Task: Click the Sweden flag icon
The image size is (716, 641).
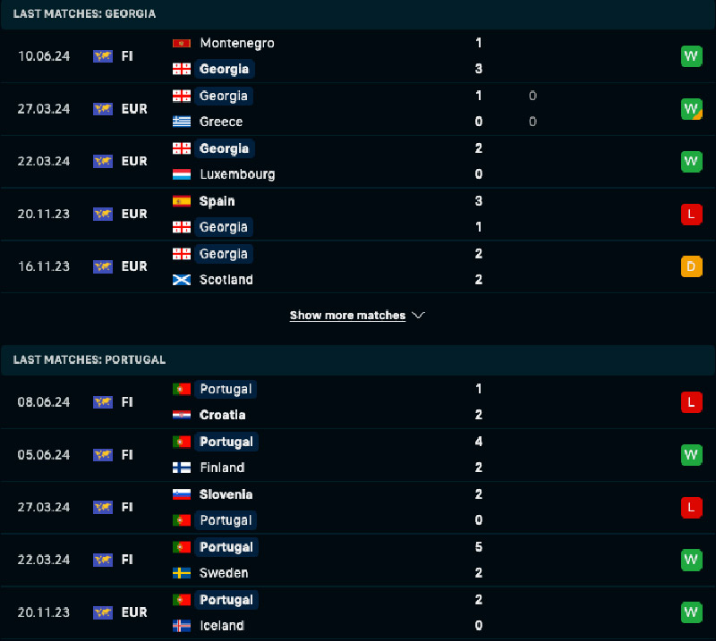Action: 181,573
